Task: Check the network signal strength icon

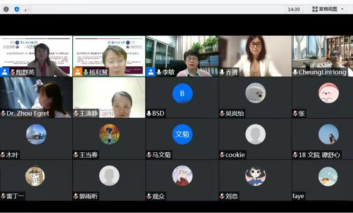Action: click(x=27, y=9)
